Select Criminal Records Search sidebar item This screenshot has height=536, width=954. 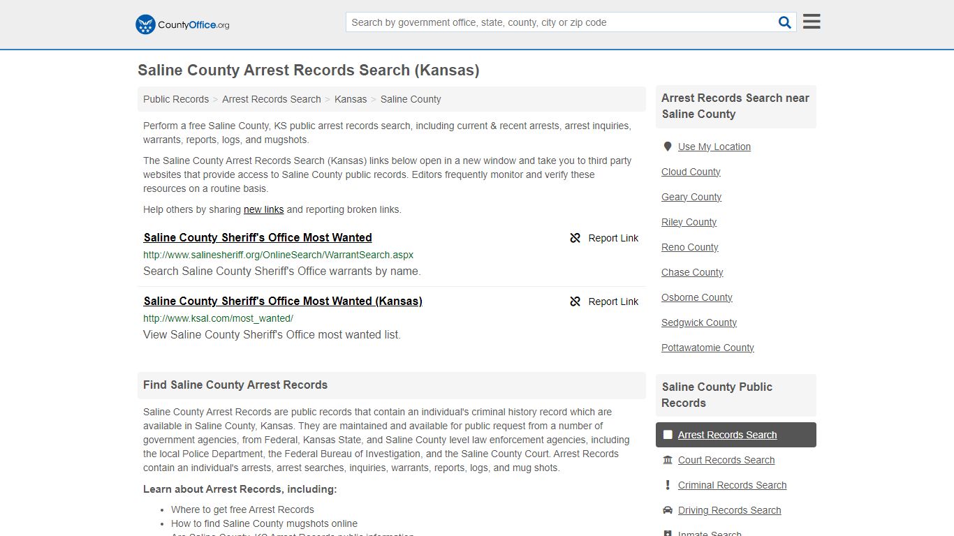(732, 485)
